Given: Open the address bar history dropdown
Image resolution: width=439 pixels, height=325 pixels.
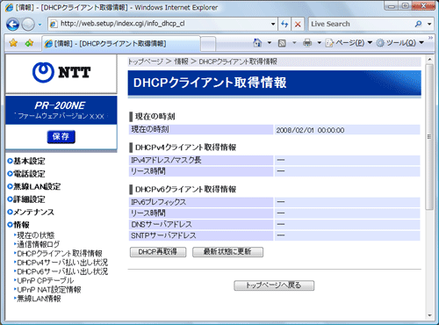Looking at the screenshot, I should tap(273, 24).
